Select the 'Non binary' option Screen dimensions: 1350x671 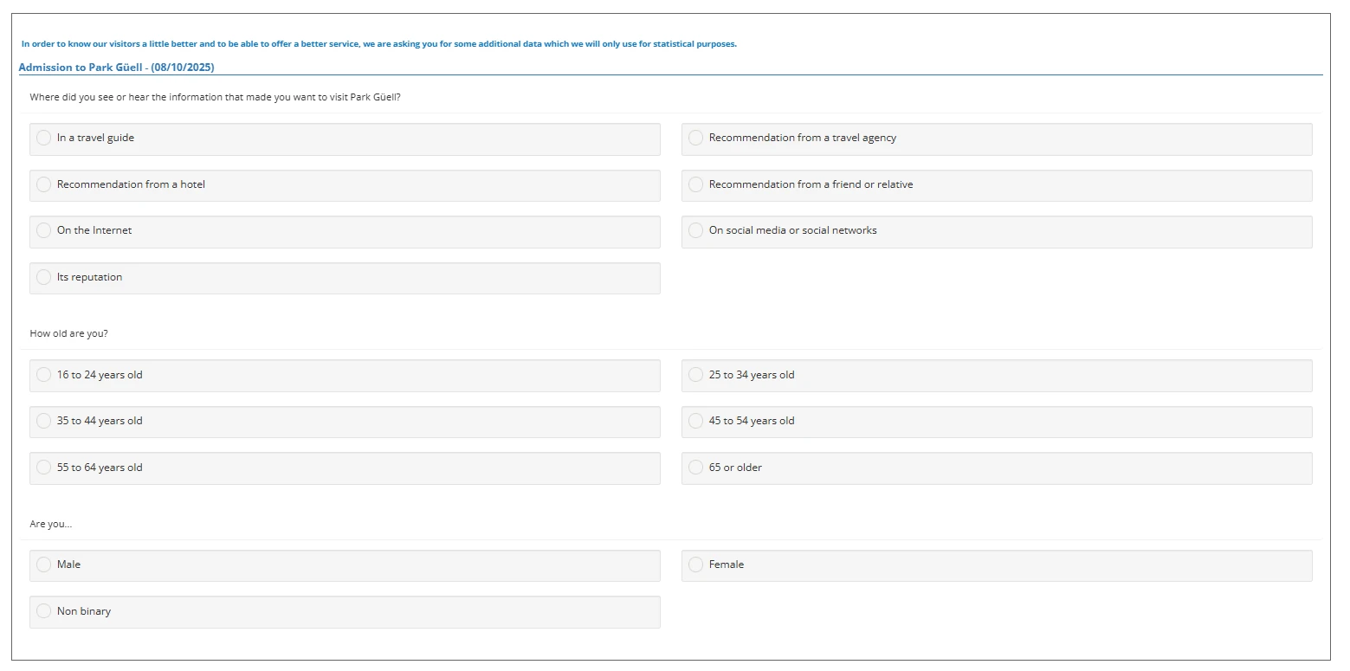[x=44, y=611]
